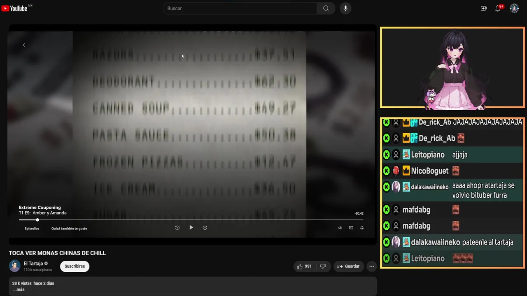Open the more actions three-dot menu

(372, 266)
